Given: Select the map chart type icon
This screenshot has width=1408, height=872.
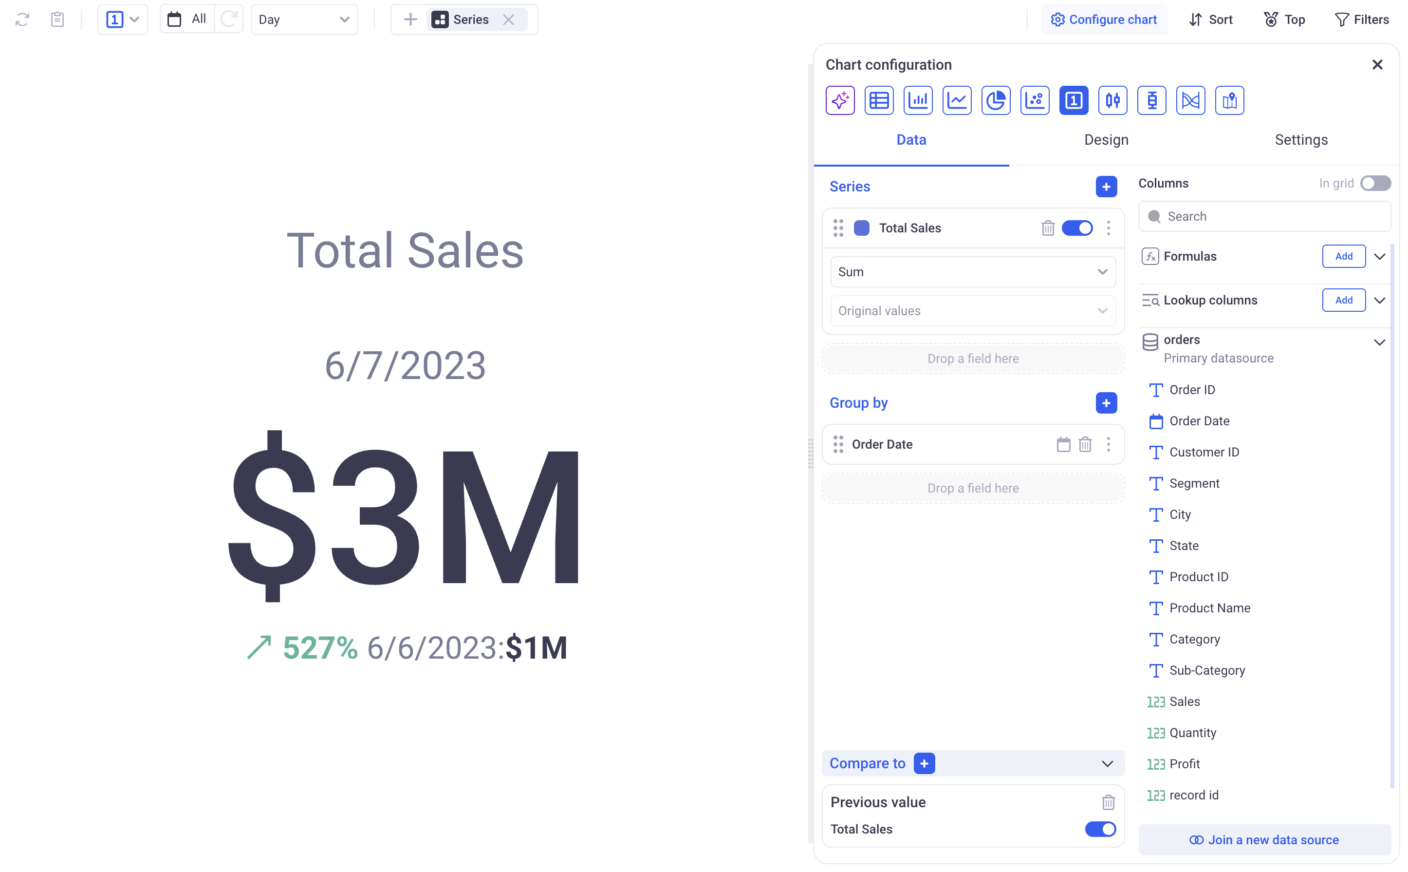Looking at the screenshot, I should (1229, 100).
